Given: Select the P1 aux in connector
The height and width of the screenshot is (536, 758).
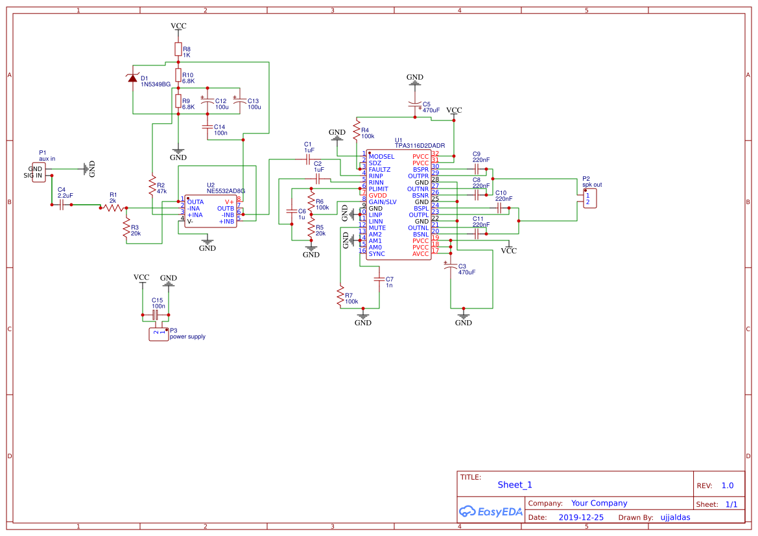Looking at the screenshot, I should [39, 172].
